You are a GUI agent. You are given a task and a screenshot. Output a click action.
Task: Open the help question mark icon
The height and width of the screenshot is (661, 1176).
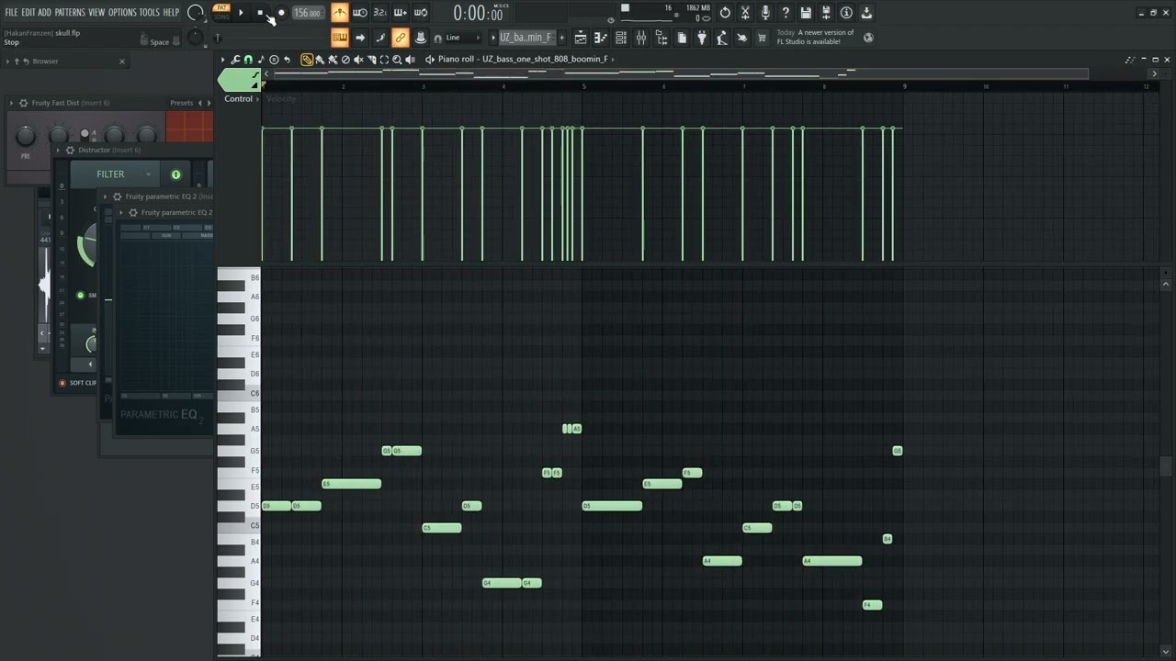click(x=786, y=13)
